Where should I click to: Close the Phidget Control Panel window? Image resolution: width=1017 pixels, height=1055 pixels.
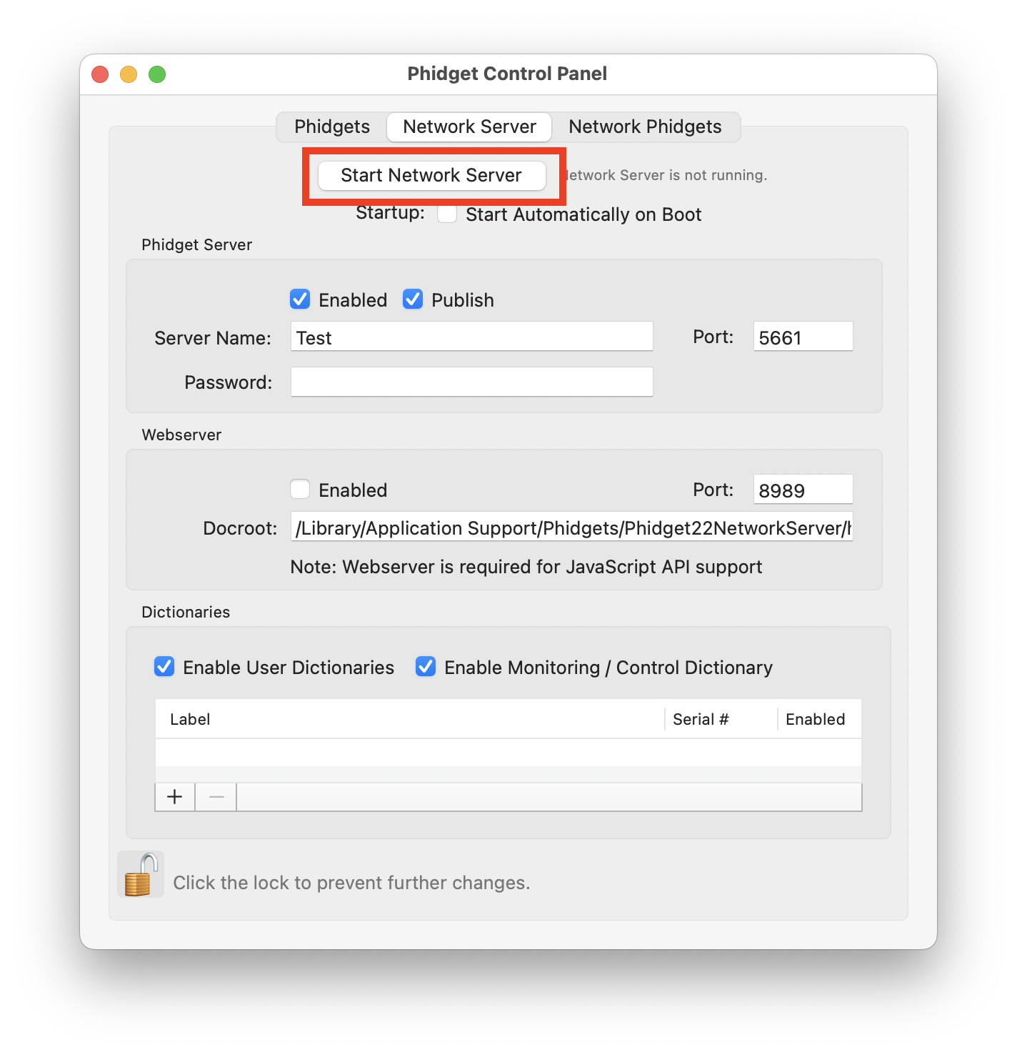coord(100,74)
